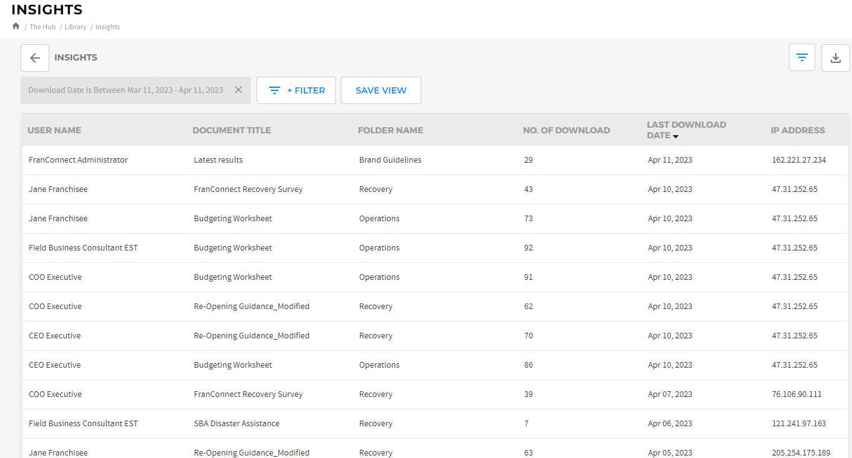Select the FranConnect Administrator row
The width and height of the screenshot is (852, 458).
click(78, 160)
